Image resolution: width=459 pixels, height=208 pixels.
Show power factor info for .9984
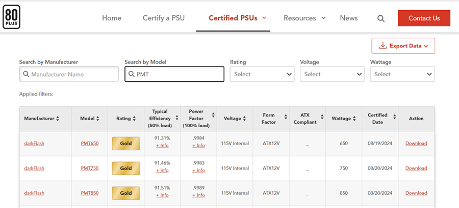[x=198, y=146]
